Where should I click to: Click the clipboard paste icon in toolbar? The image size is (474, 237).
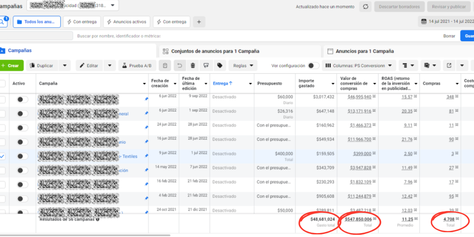tap(165, 65)
